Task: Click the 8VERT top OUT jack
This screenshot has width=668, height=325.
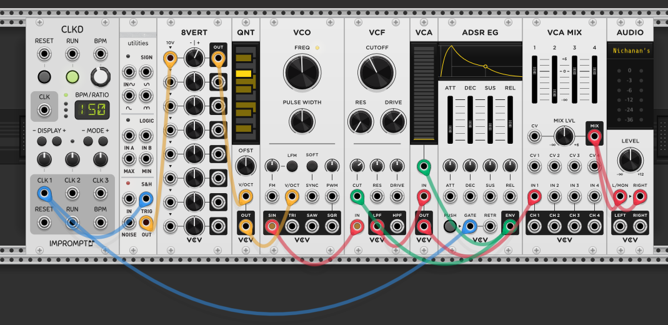Action: (x=218, y=58)
